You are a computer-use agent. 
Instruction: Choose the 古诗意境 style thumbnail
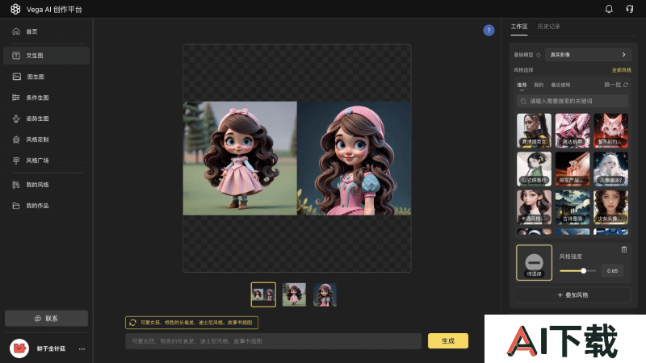pyautogui.click(x=573, y=207)
